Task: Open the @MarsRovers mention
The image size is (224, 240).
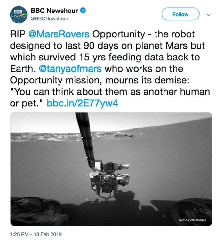Action: 59,34
